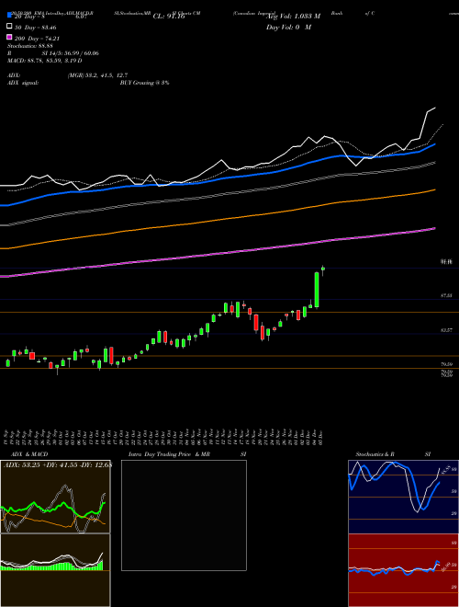Open the empty Intra Day Trading Price panel

point(184,515)
